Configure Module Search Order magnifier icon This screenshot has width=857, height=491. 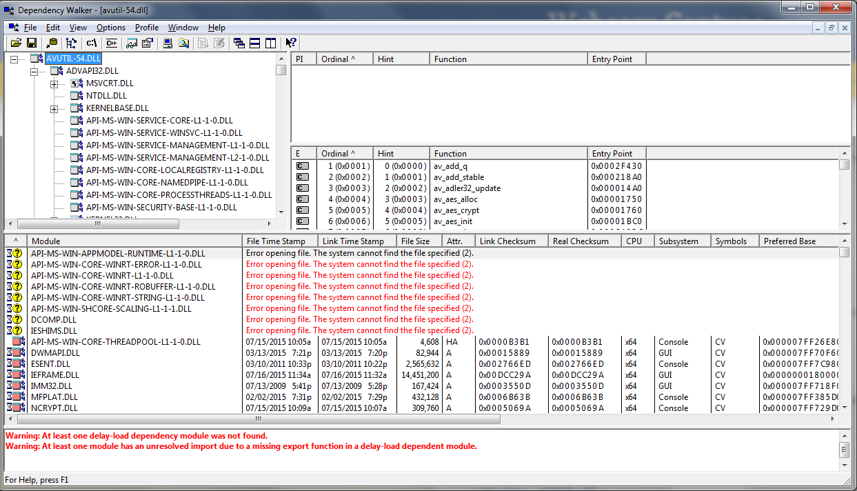pos(183,43)
